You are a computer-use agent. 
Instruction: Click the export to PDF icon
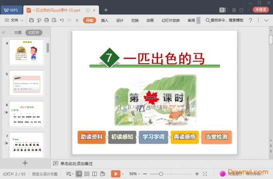(x=39, y=20)
